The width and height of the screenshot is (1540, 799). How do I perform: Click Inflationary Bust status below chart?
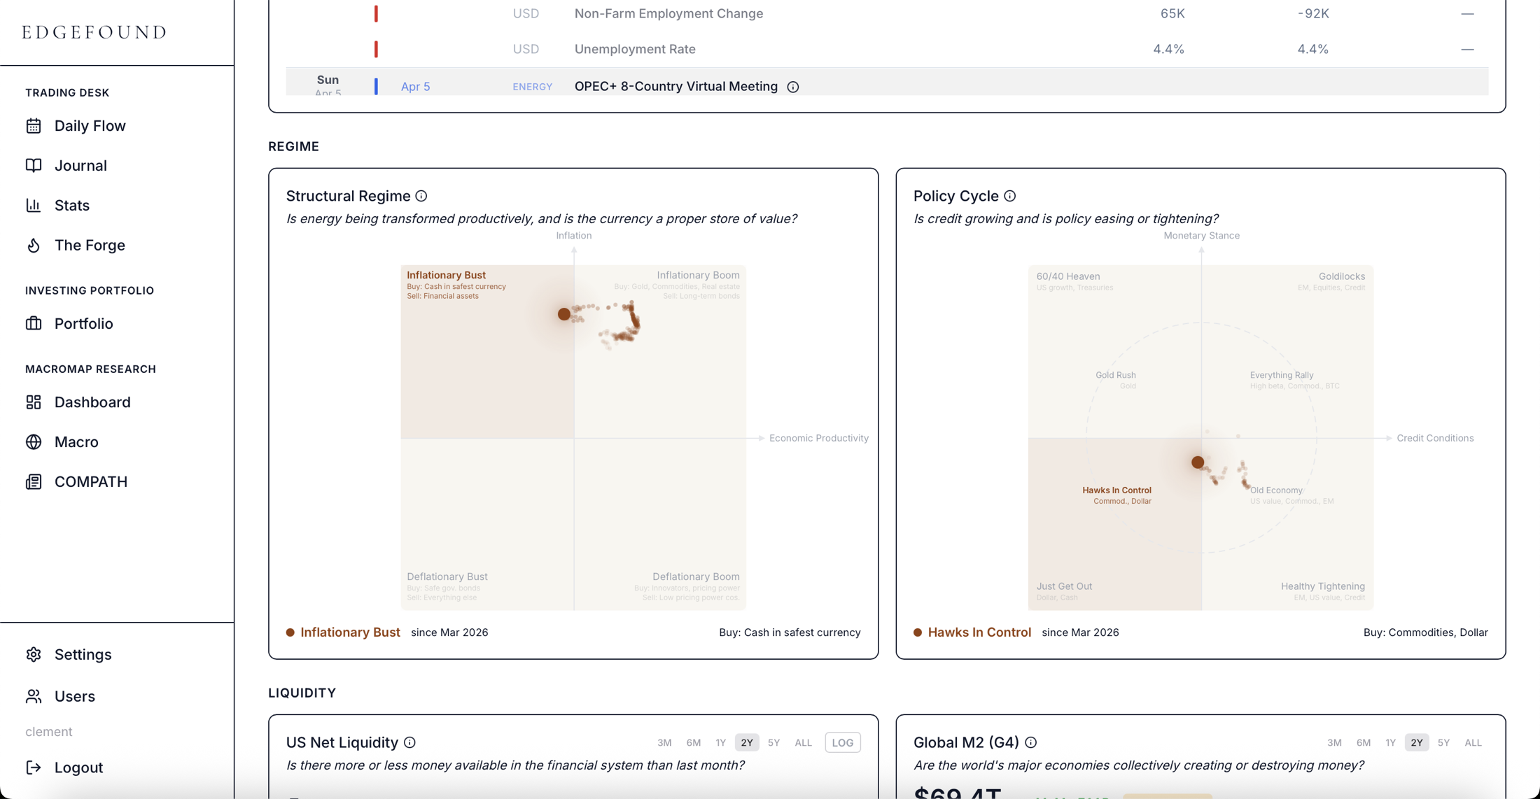coord(350,632)
